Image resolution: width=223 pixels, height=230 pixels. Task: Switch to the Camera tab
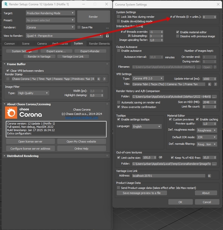(x=42, y=44)
